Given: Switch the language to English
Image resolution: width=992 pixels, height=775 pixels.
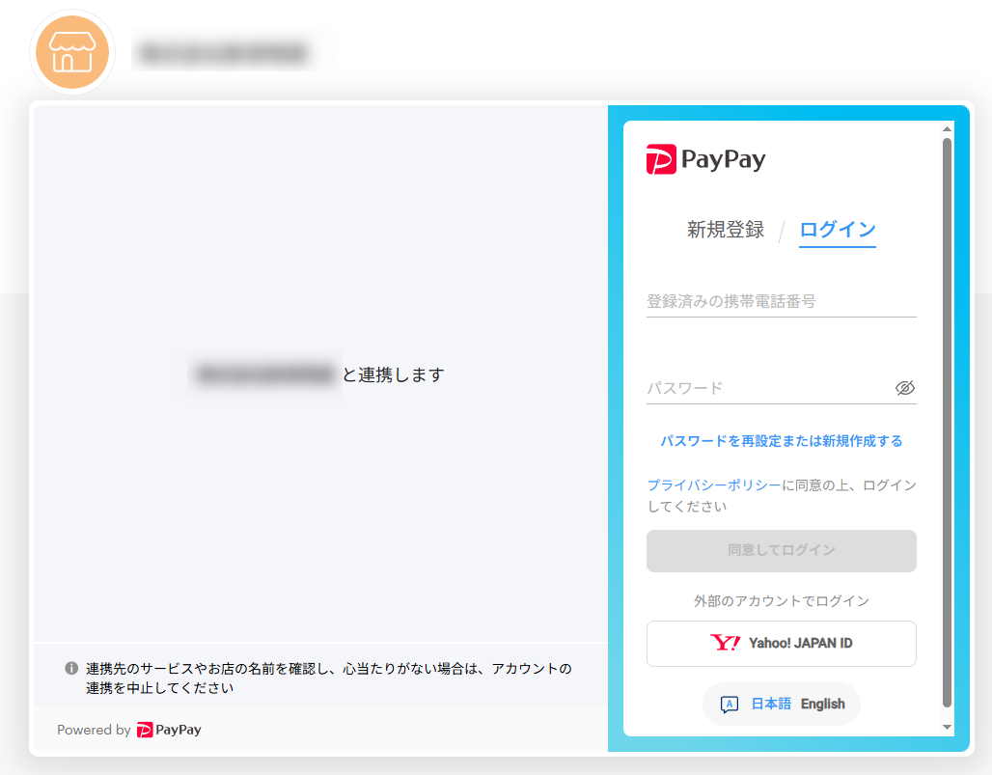Looking at the screenshot, I should (x=822, y=704).
